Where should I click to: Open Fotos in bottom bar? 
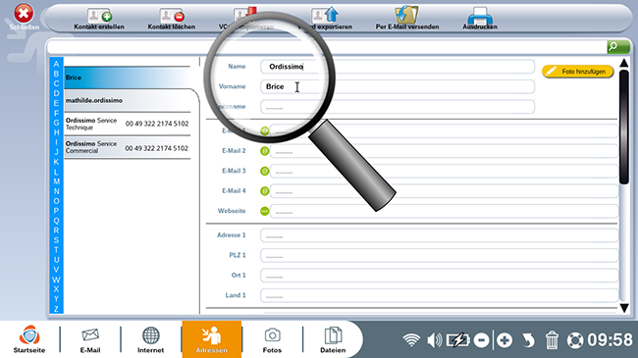(x=272, y=339)
